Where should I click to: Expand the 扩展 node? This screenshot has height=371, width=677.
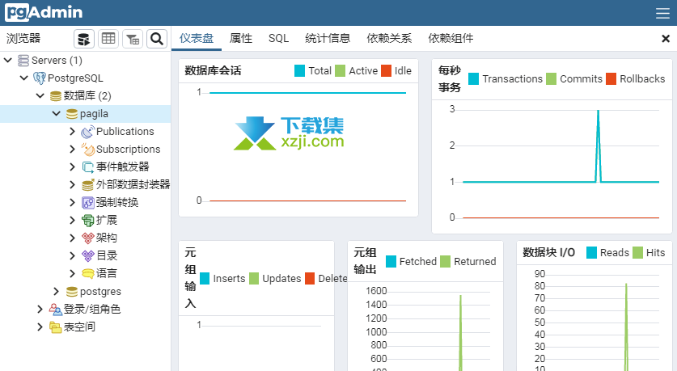72,220
